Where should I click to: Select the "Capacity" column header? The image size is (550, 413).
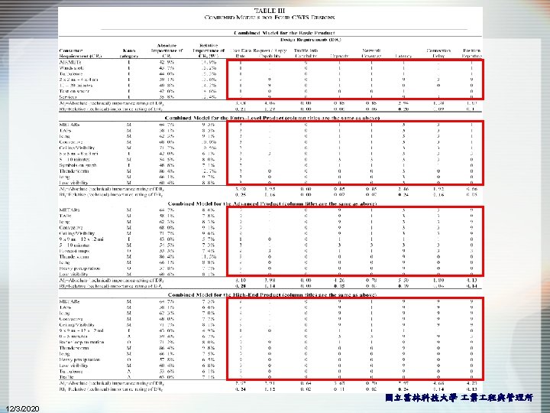point(339,56)
